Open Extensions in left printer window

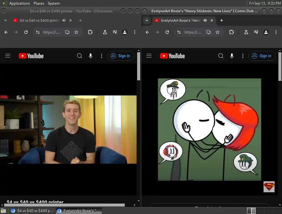coord(90,32)
